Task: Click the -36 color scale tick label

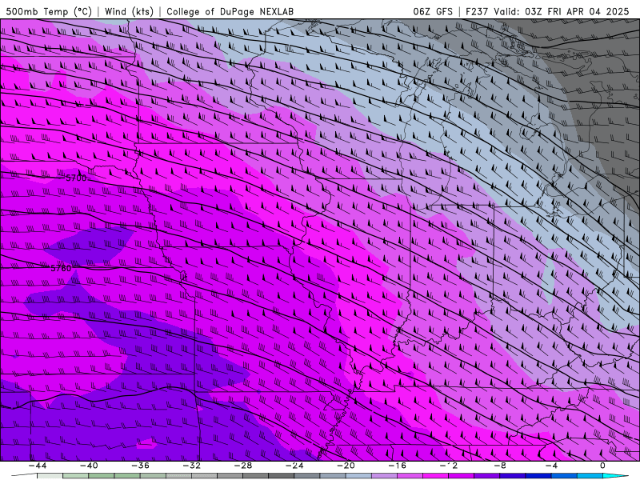Action: pos(140,466)
